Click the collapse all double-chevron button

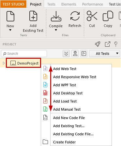point(66,54)
